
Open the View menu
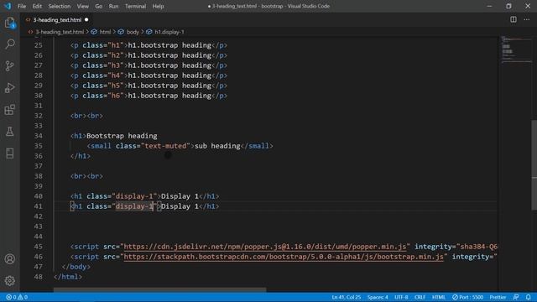point(82,6)
